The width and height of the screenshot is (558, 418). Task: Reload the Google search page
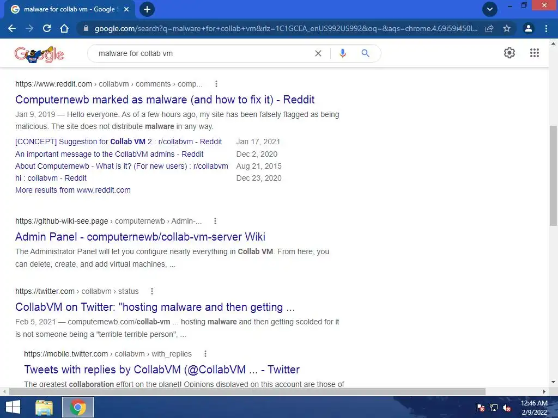click(x=47, y=28)
